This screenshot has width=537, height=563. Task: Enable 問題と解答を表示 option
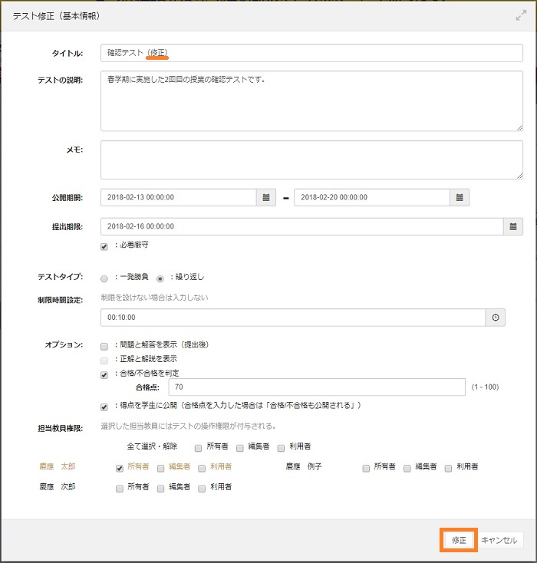tap(104, 346)
